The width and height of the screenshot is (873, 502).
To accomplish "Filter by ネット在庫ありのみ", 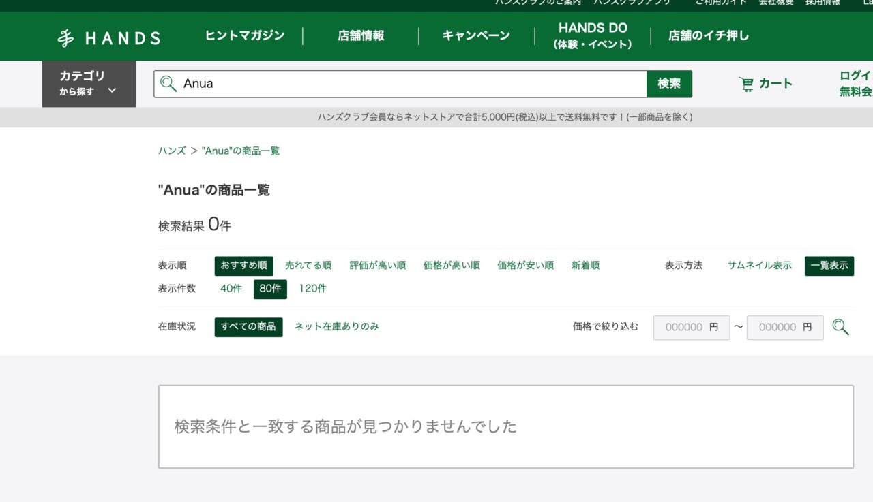I will point(337,327).
